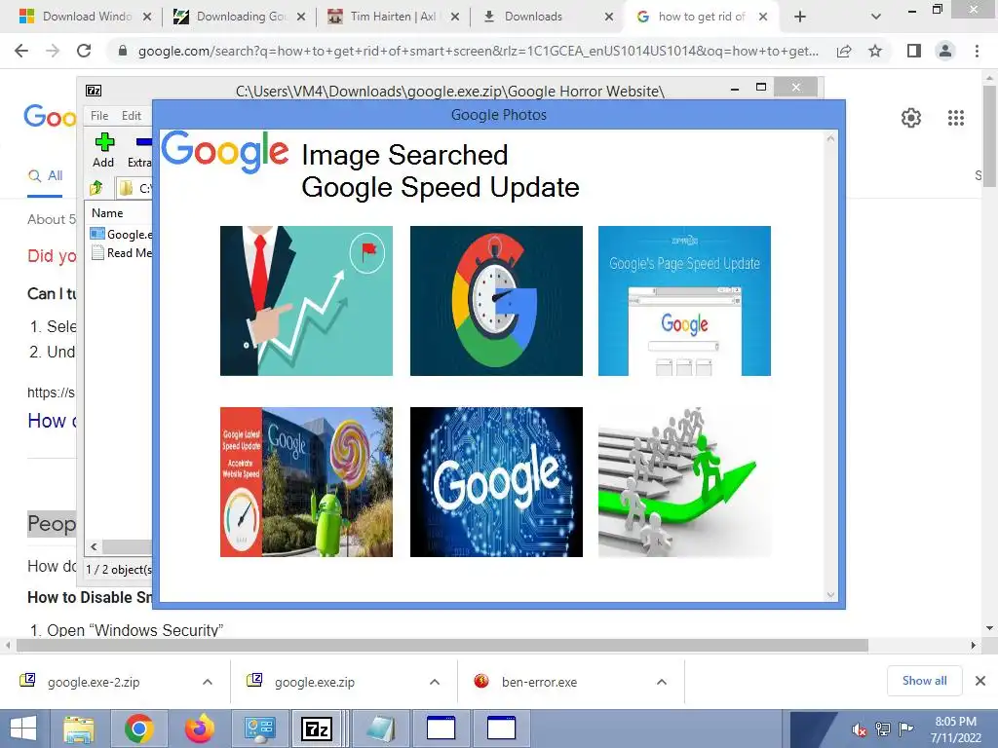Click Show all downloads button

click(924, 681)
